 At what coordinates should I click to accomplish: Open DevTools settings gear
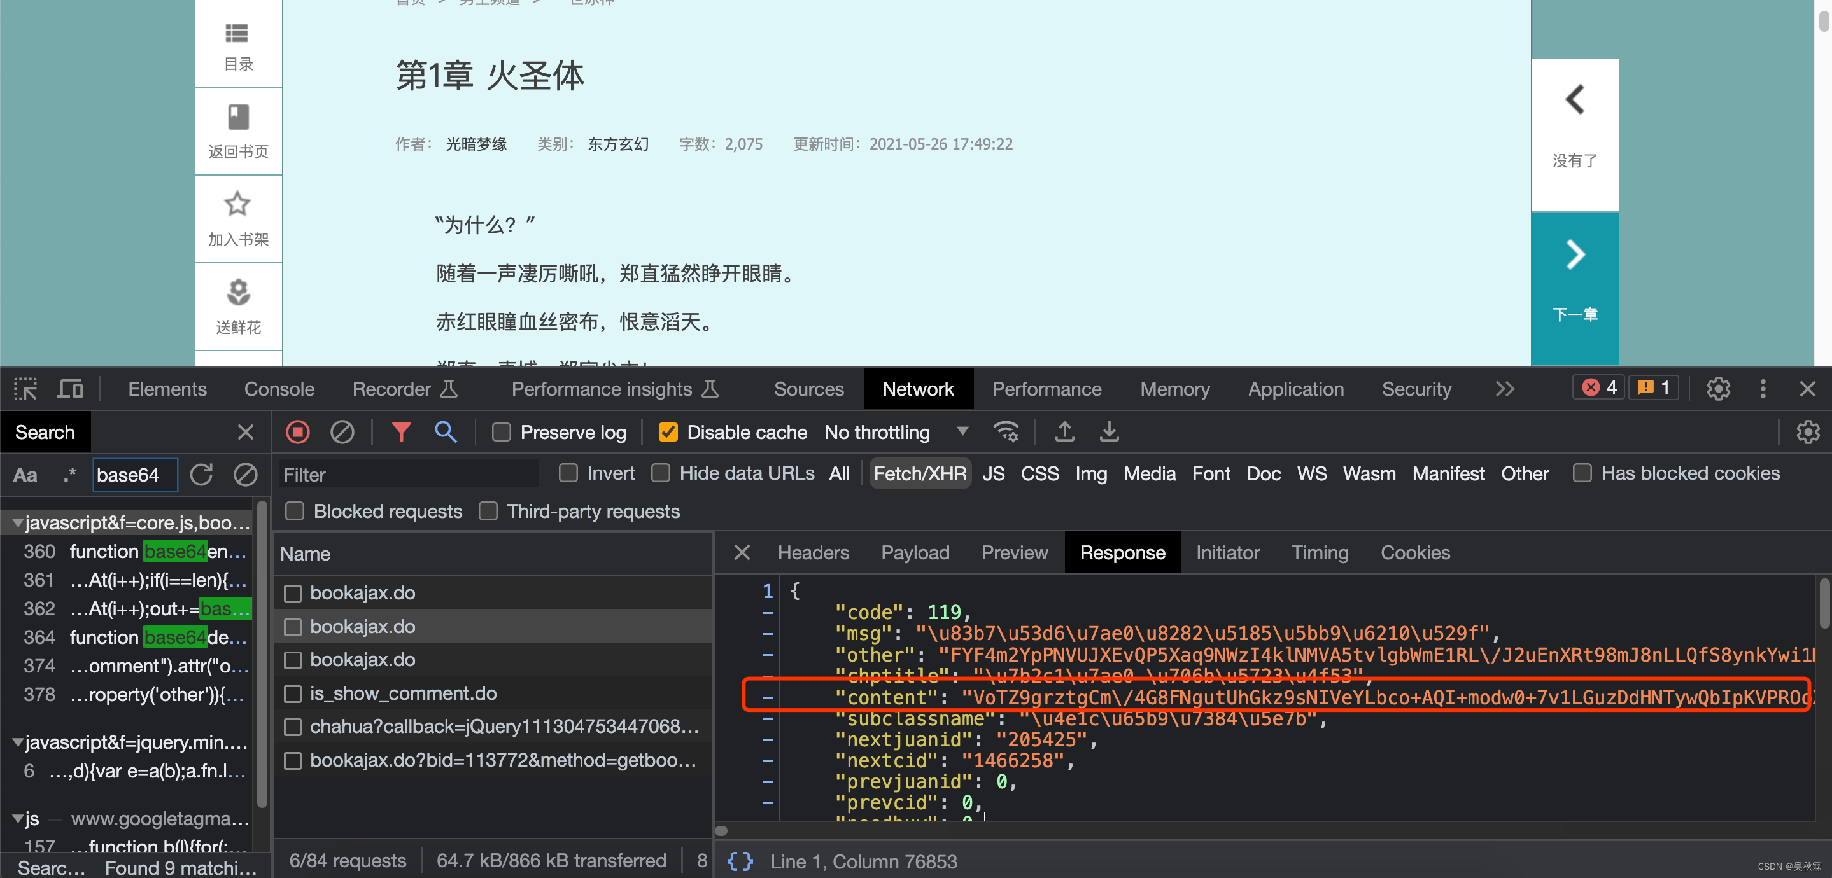pyautogui.click(x=1717, y=389)
